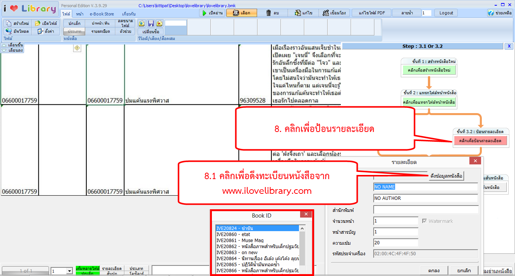Switch to the หน้า (Page) tab

coord(80,14)
